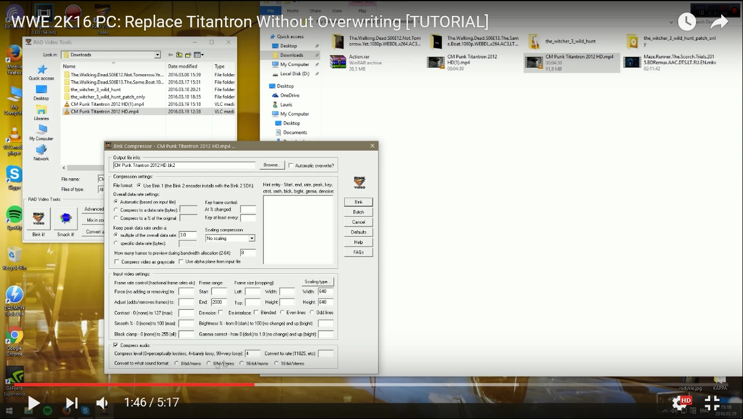Switch to the Play tab in File Explorer
This screenshot has width=743, height=419.
point(362,11)
